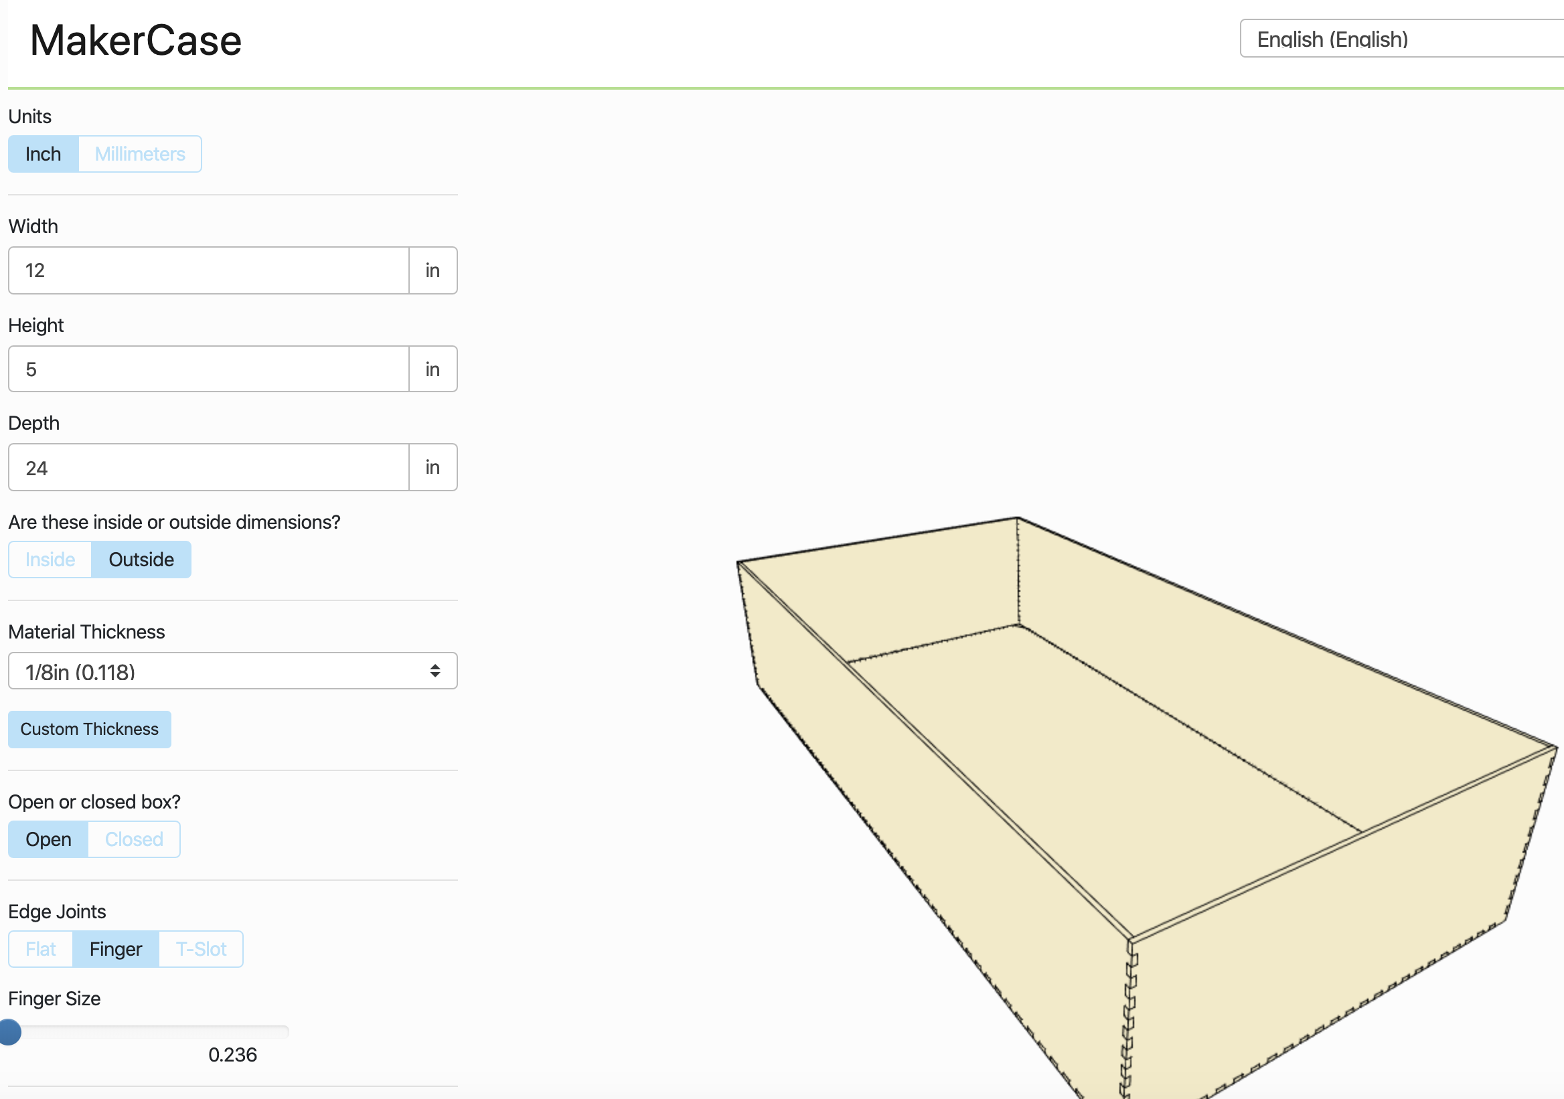Set edge joints to T-Slot
This screenshot has height=1099, width=1564.
pos(201,948)
